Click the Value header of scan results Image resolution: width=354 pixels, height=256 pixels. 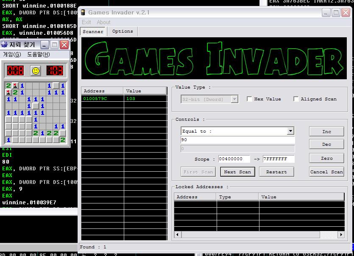coord(145,91)
